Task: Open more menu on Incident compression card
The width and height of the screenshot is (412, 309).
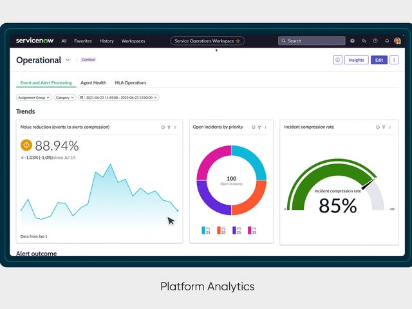Action: click(x=390, y=127)
